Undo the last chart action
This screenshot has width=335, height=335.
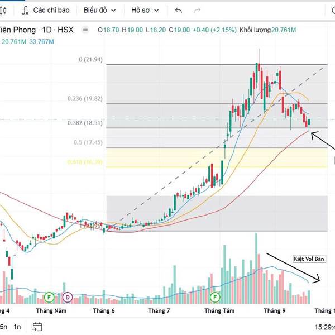(x=179, y=10)
